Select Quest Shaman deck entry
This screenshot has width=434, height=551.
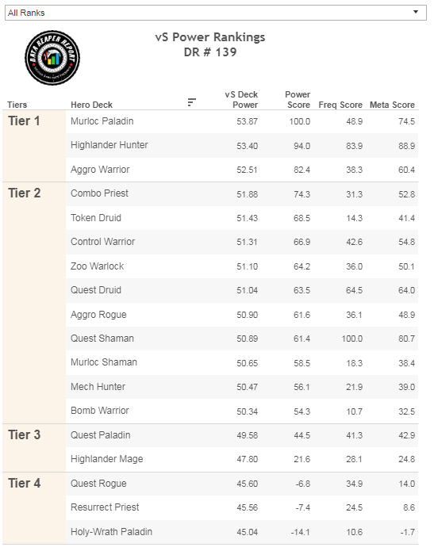(x=102, y=339)
